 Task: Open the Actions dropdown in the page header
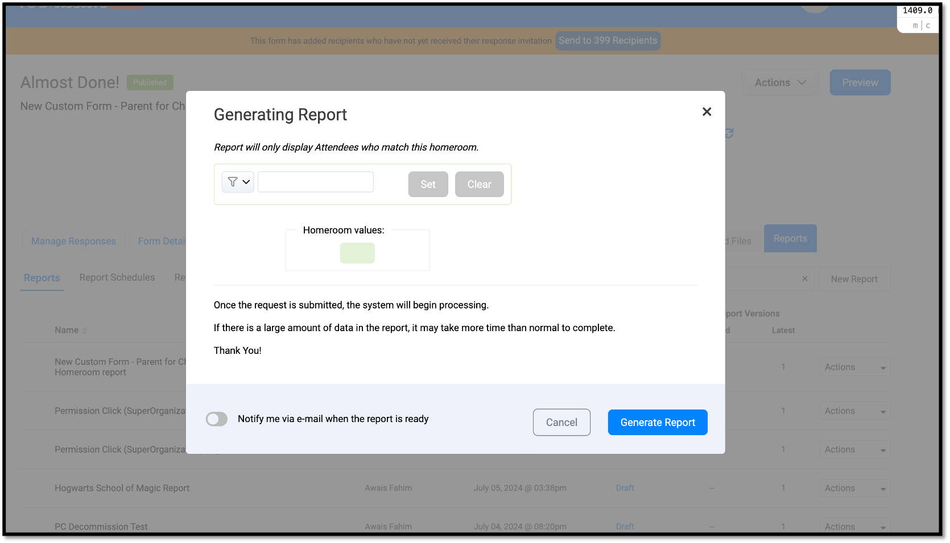coord(780,82)
